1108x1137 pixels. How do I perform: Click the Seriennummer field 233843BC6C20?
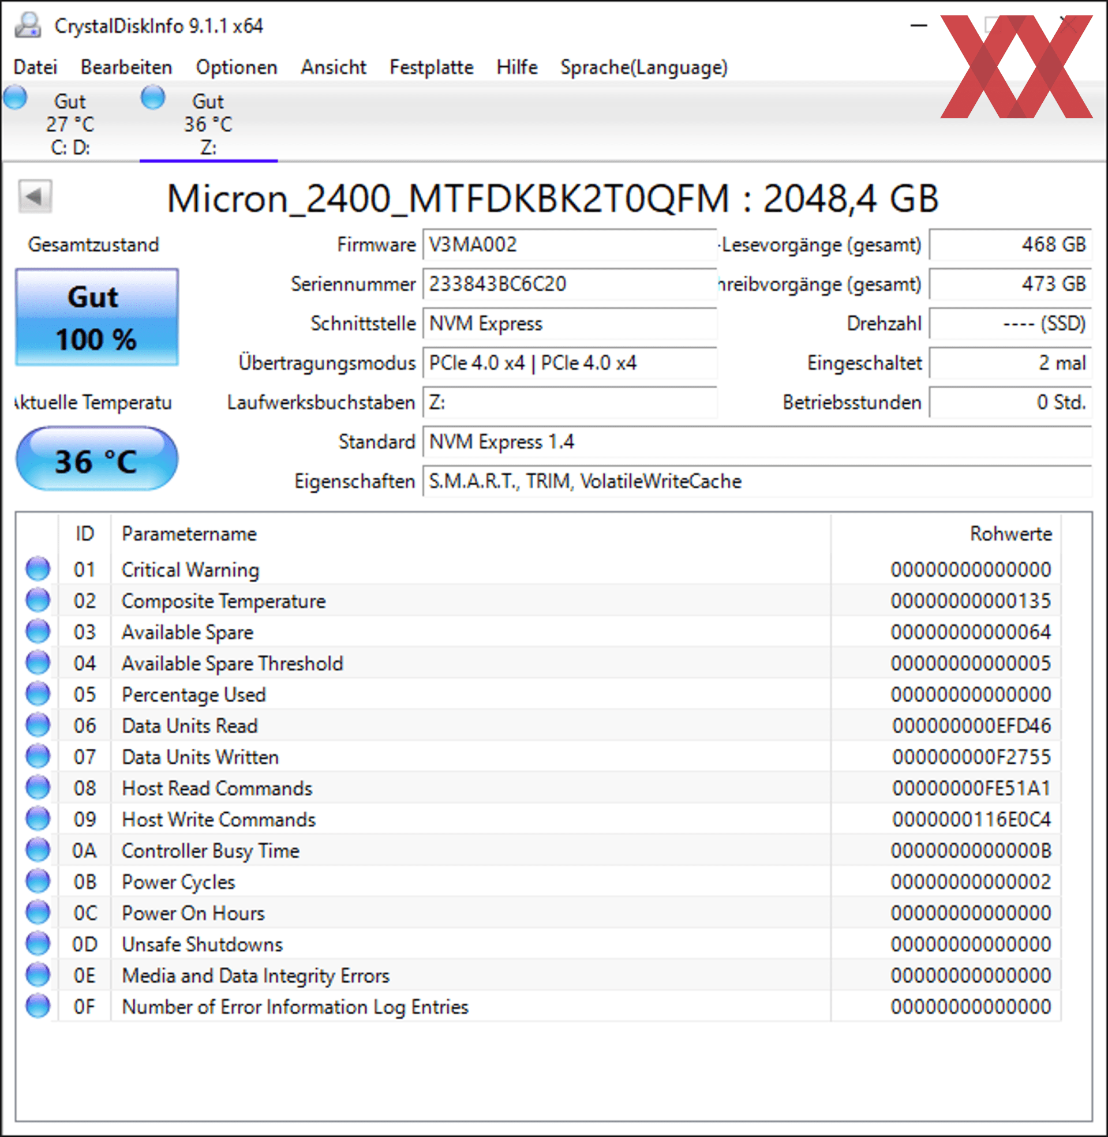[x=570, y=284]
